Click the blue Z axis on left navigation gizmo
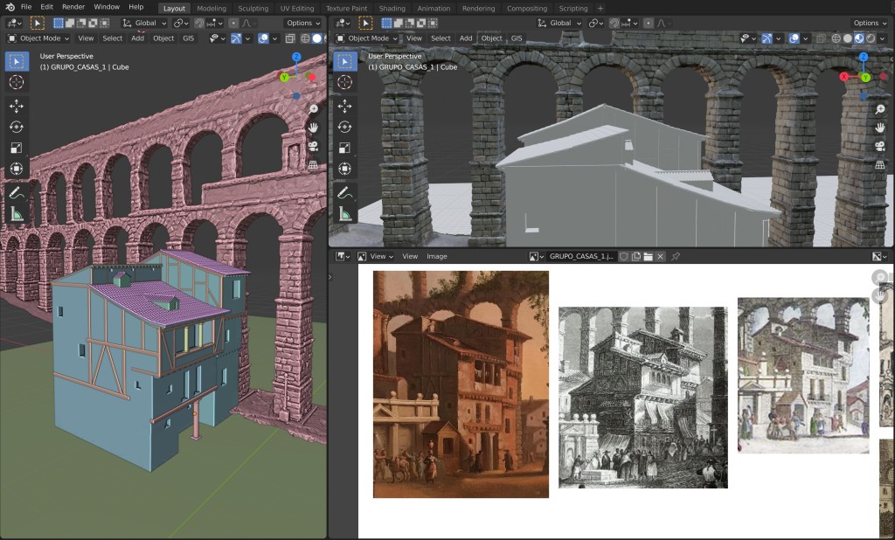The height and width of the screenshot is (540, 895). point(297,57)
